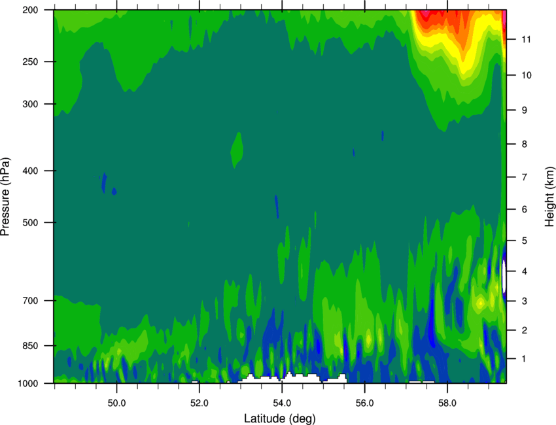Click the 8 km height label
This screenshot has width=556, height=425.
click(525, 144)
